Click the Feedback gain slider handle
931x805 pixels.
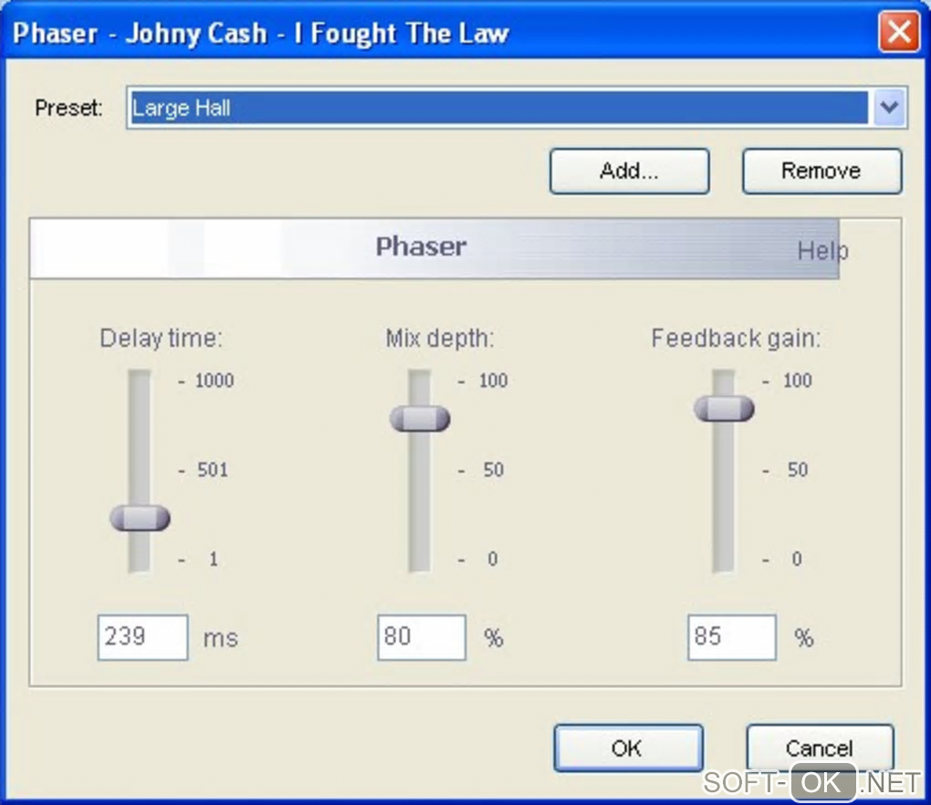click(724, 409)
